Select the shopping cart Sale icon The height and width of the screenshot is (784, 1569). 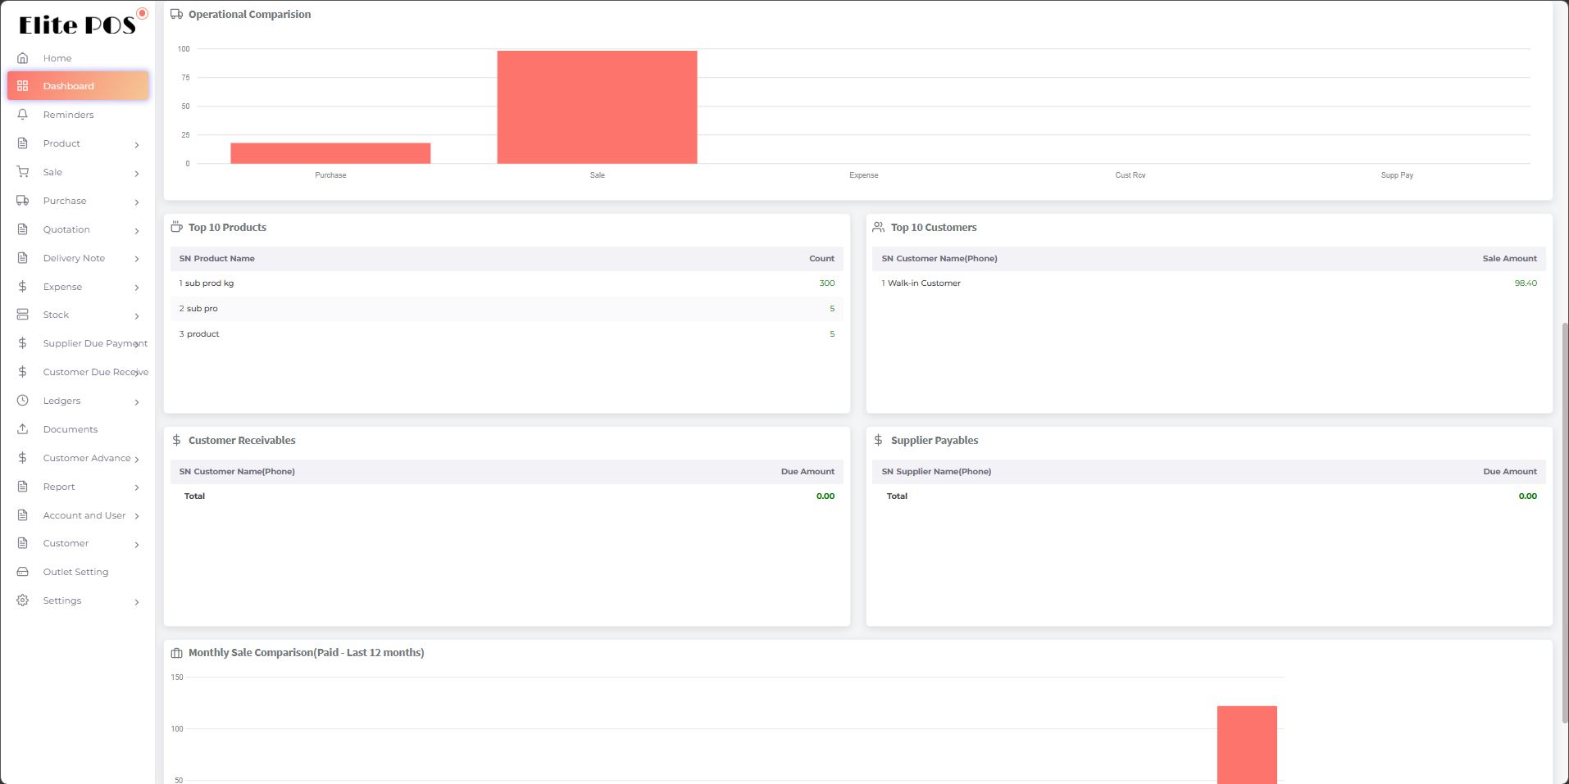22,172
